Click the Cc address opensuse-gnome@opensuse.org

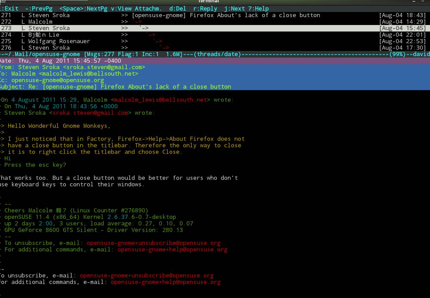tap(58, 80)
